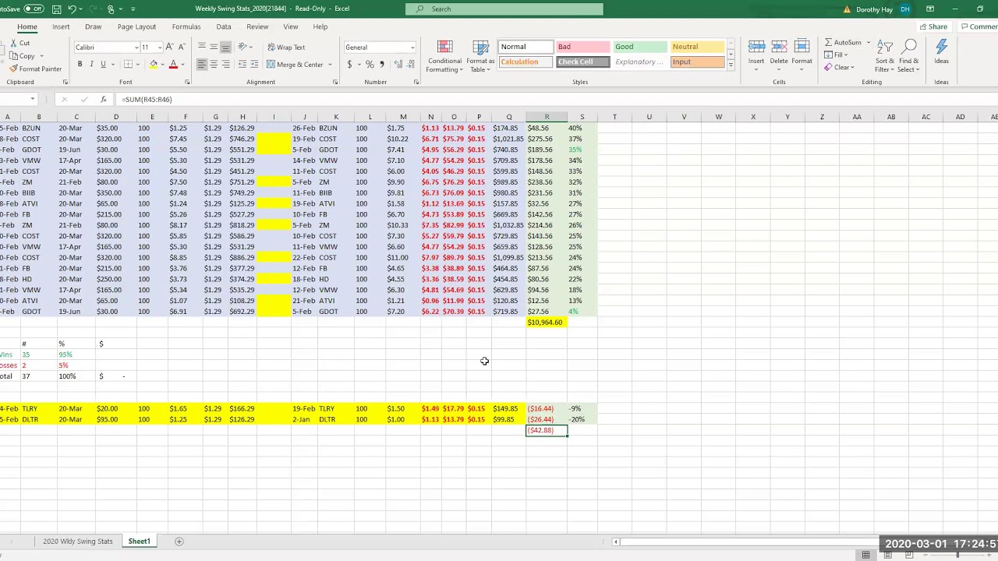This screenshot has height=561, width=998.
Task: Click the Decrease Indent icon
Action: pos(242,64)
